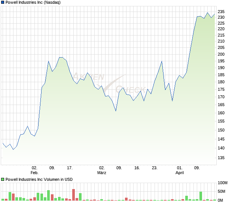The width and height of the screenshot is (232, 204).
Task: Click the 165 price axis label
Action: [x=221, y=105]
